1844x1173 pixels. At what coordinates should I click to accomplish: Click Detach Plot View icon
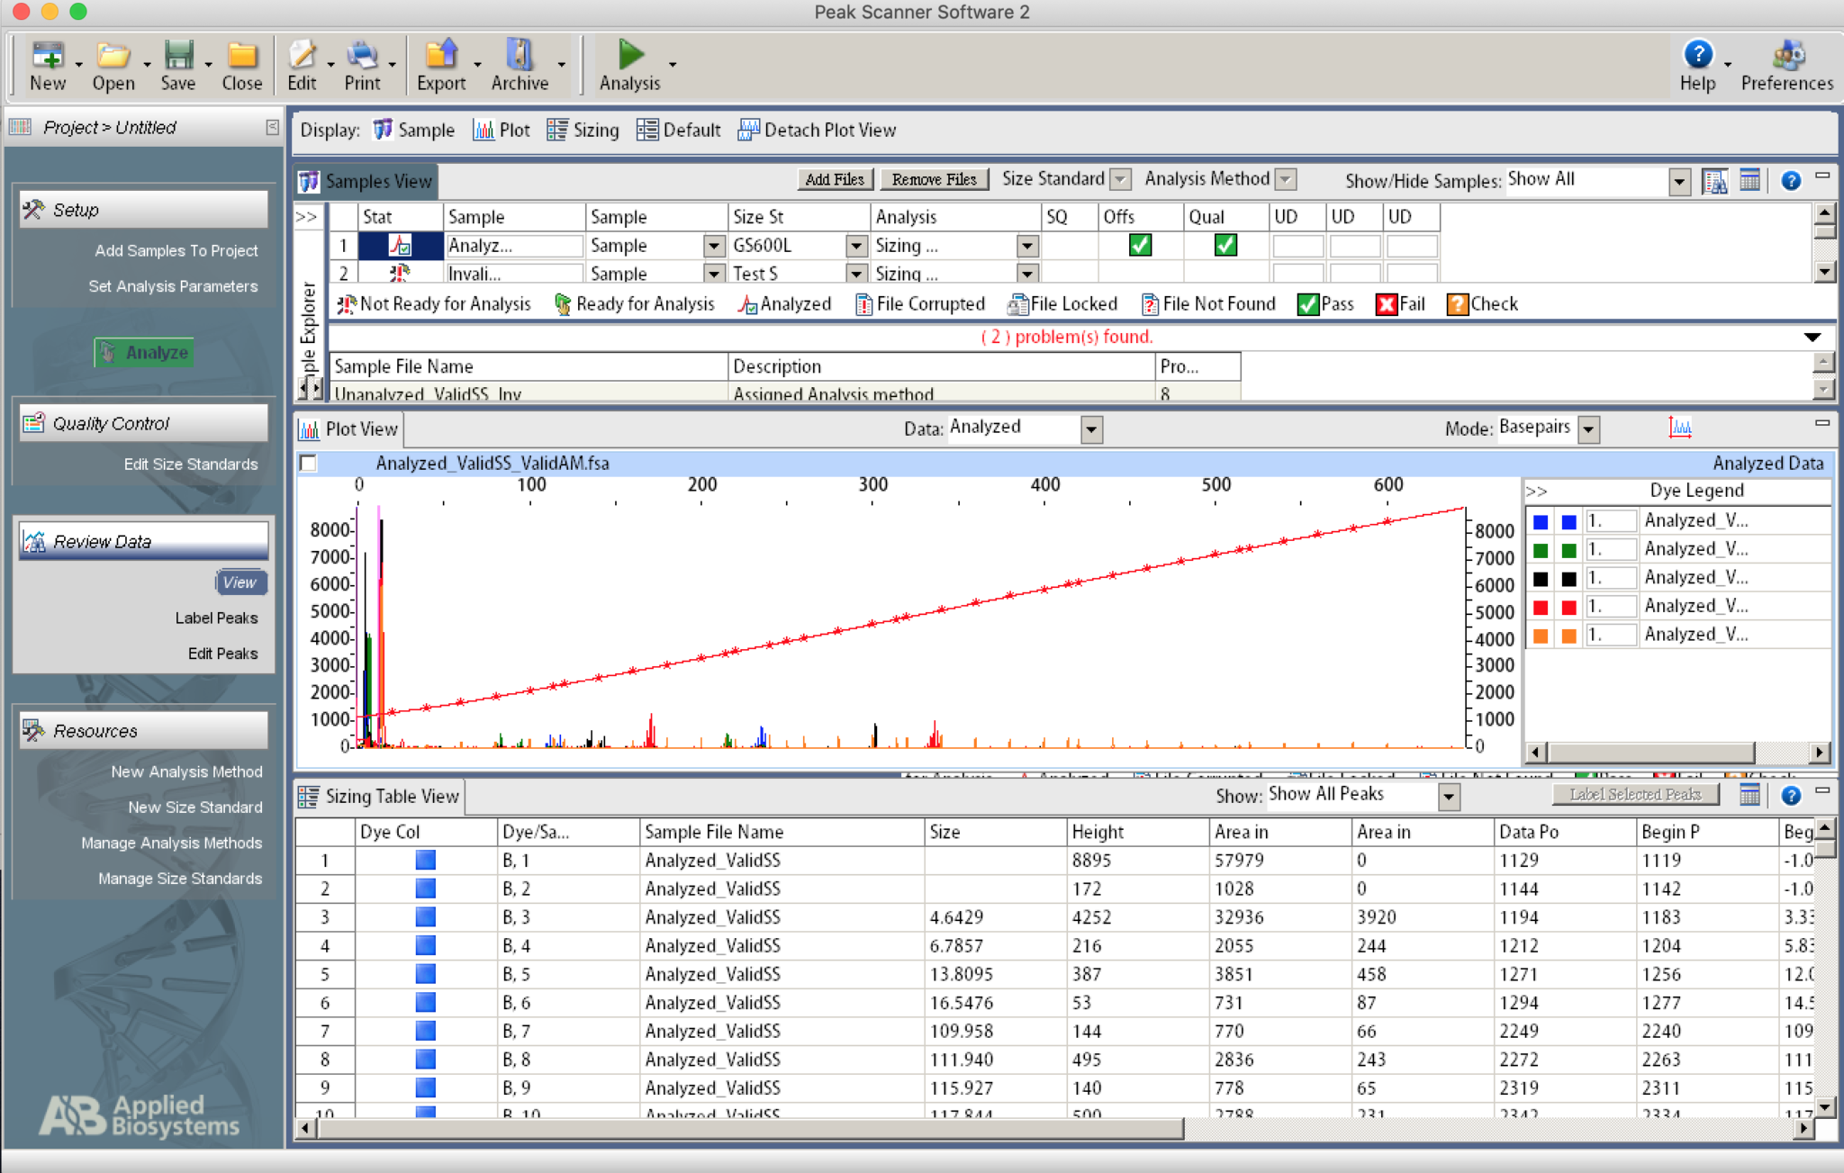(747, 130)
